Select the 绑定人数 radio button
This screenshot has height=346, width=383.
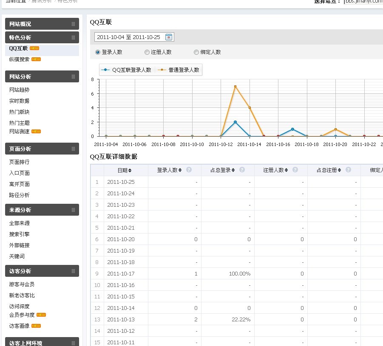coord(196,52)
